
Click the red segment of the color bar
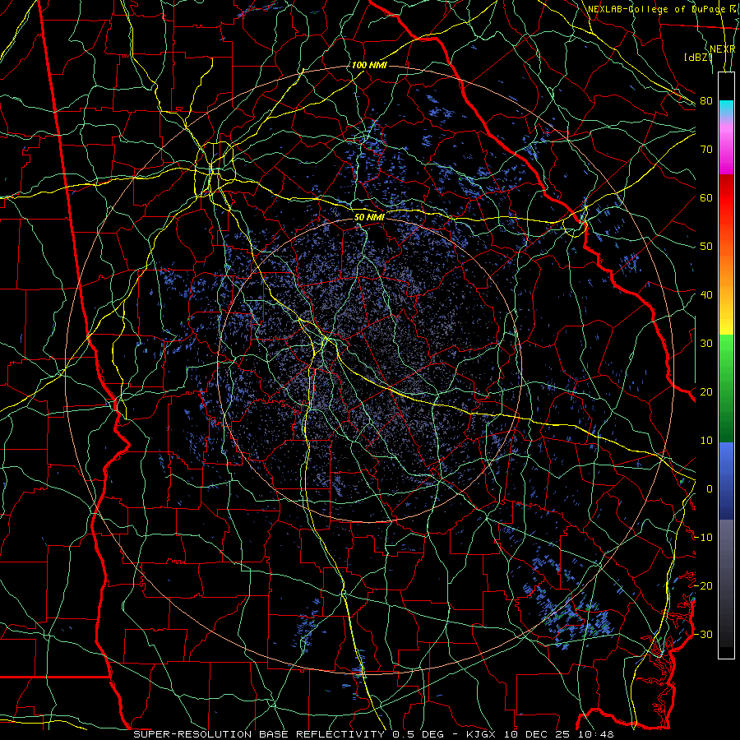tap(726, 198)
